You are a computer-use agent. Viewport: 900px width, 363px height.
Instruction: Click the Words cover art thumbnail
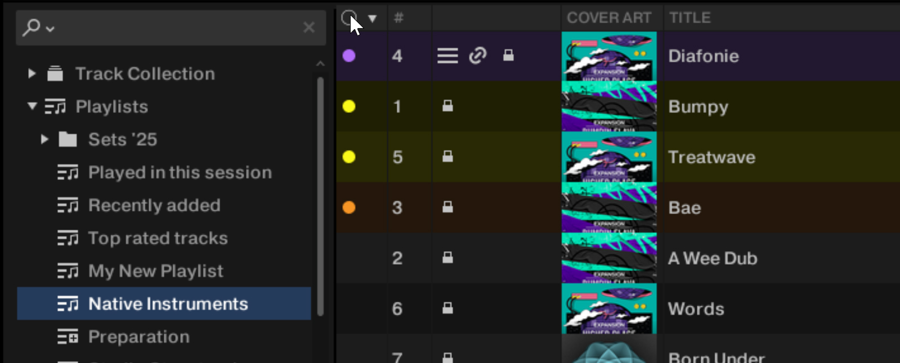point(609,308)
